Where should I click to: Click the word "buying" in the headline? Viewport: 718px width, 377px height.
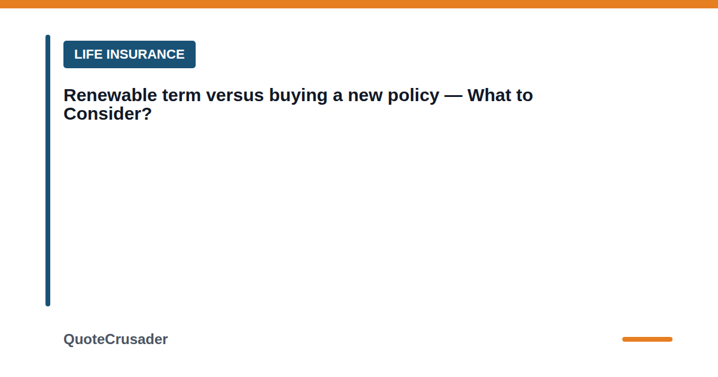pyautogui.click(x=298, y=96)
